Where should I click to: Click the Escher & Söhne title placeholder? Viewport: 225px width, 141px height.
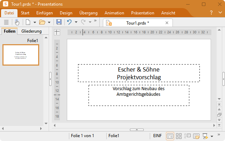pyautogui.click(x=139, y=73)
